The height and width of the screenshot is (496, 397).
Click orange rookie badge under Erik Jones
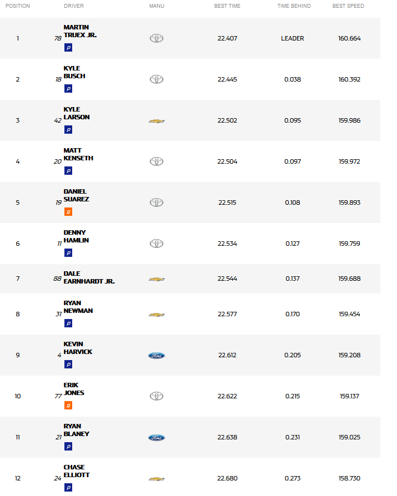[68, 406]
